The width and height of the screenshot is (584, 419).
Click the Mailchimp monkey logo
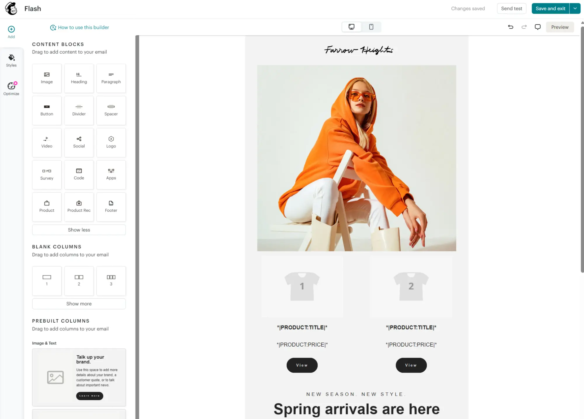[11, 8]
